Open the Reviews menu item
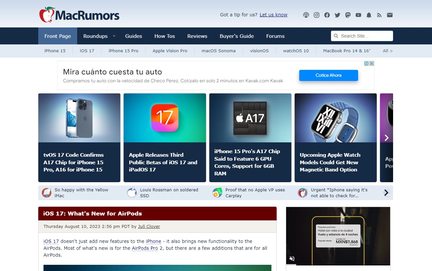 pyautogui.click(x=197, y=36)
